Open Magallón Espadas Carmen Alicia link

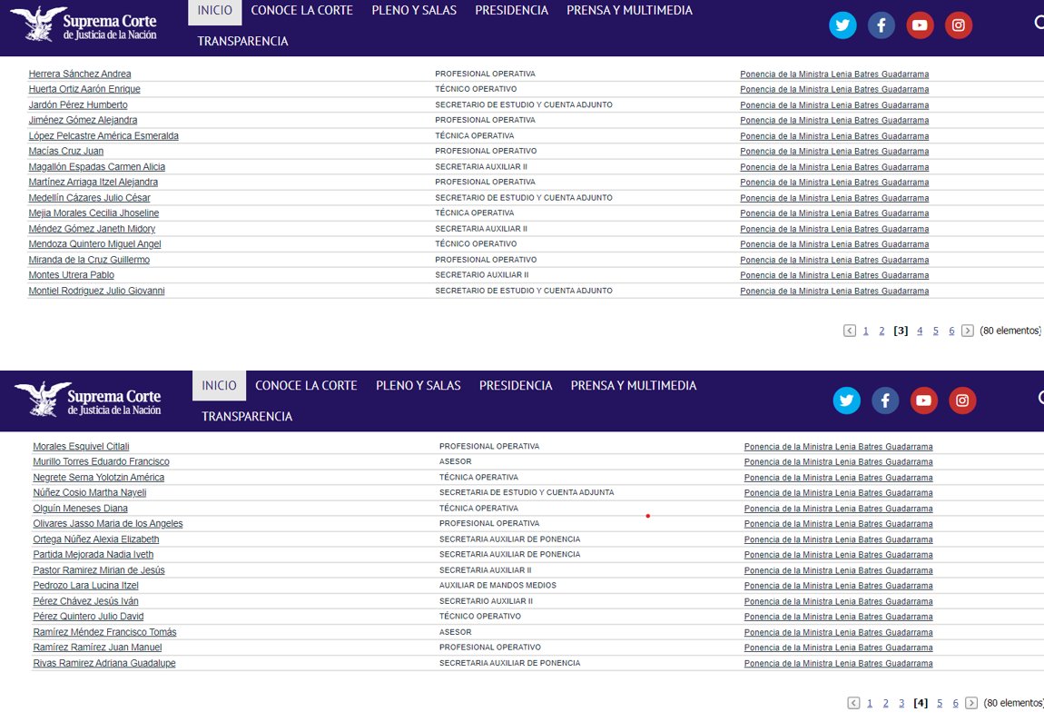[x=96, y=167]
